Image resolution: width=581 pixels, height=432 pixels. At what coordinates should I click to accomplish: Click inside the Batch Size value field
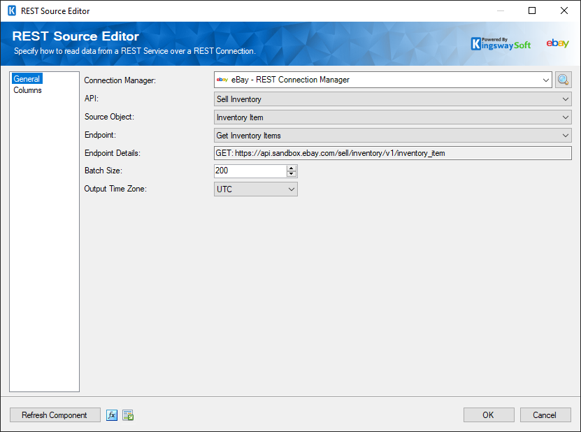point(248,171)
